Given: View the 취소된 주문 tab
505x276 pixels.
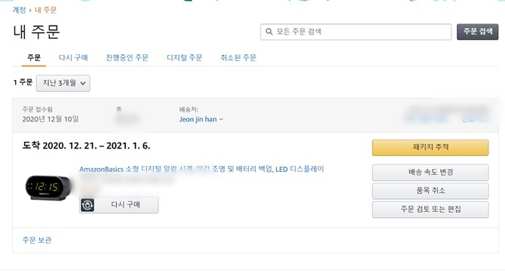Looking at the screenshot, I should pyautogui.click(x=238, y=57).
